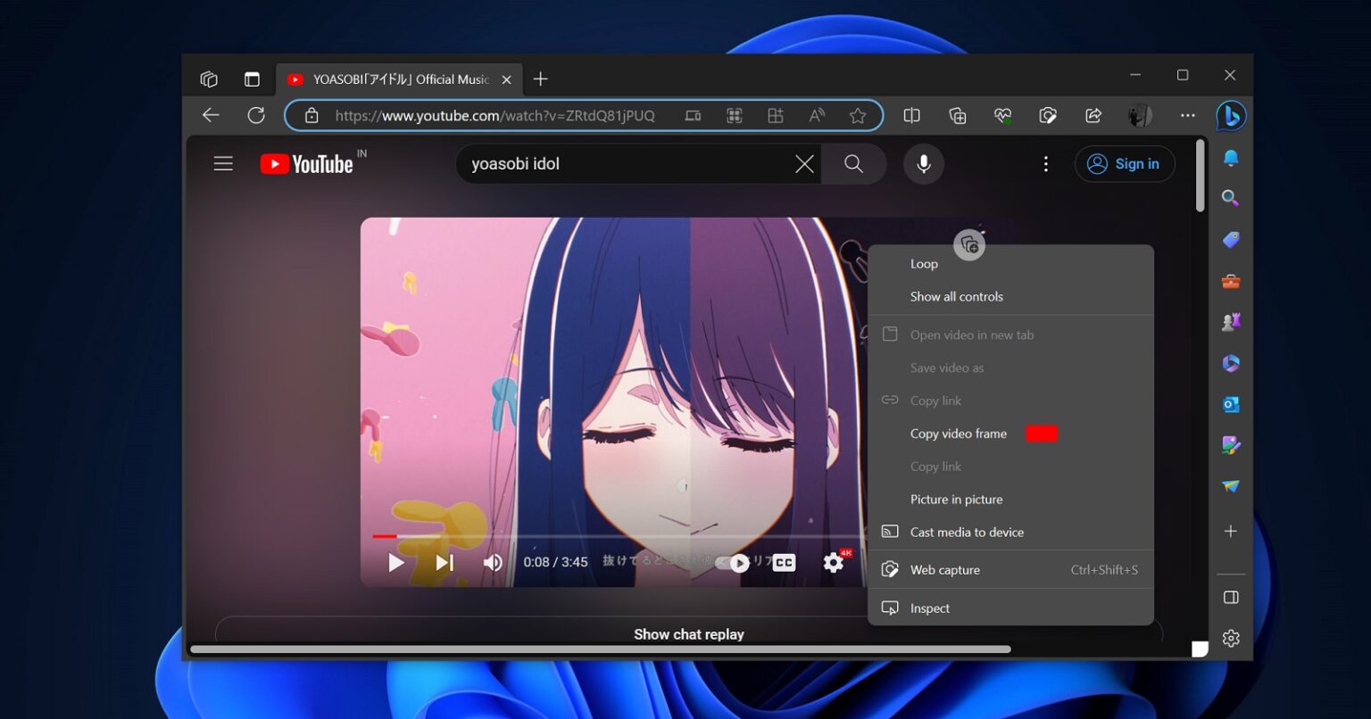Add page to favorites with the star icon
Image resolution: width=1371 pixels, height=719 pixels.
tap(858, 116)
